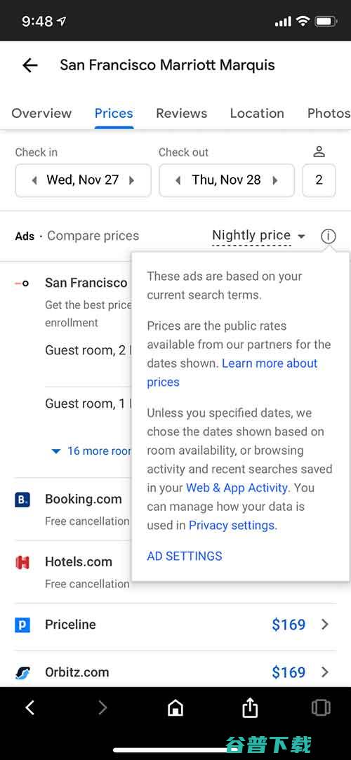Open the Nightly price dropdown
The width and height of the screenshot is (351, 760).
[x=259, y=236]
